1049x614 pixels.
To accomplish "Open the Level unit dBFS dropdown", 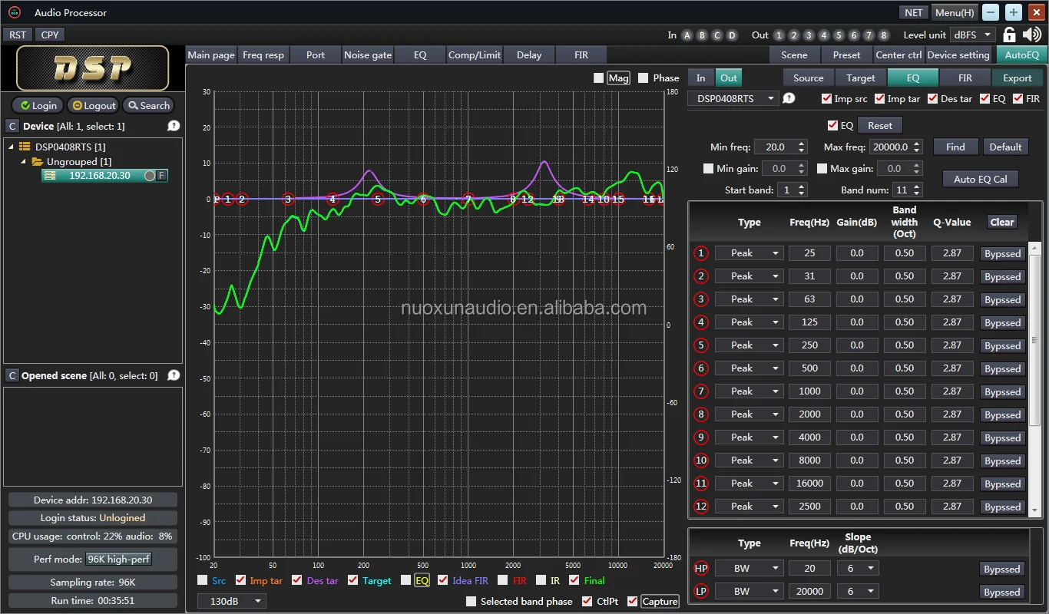I will pyautogui.click(x=972, y=35).
